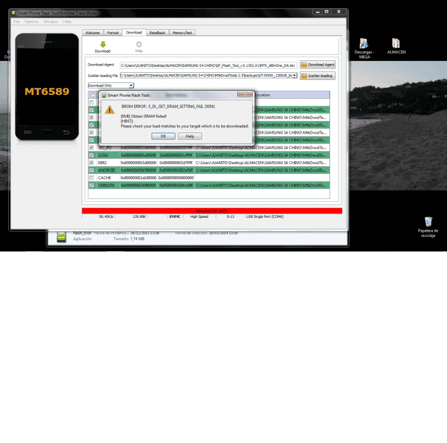The image size is (447, 443).
Task: Click the ANDROID partition name
Action: tap(106, 170)
